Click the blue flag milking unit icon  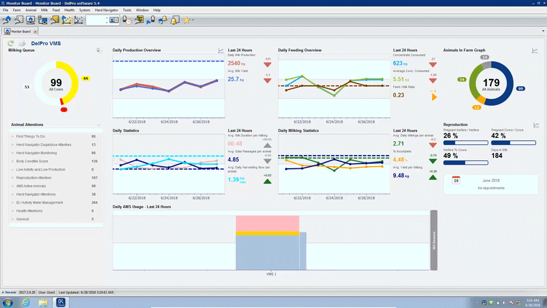(150, 20)
